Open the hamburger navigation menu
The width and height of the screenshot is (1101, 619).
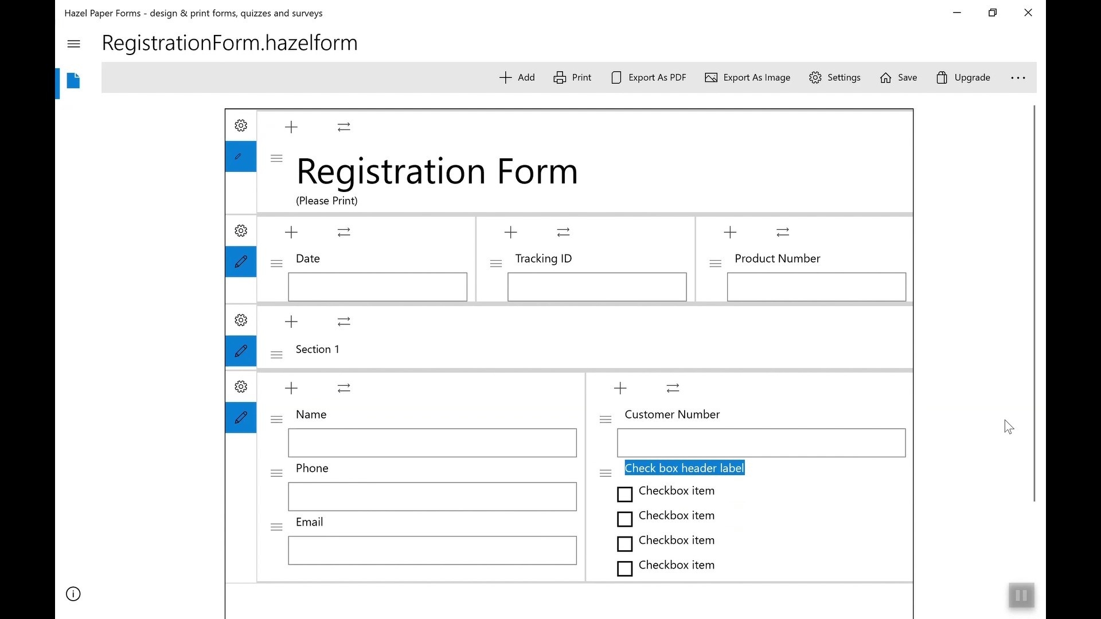pos(73,43)
